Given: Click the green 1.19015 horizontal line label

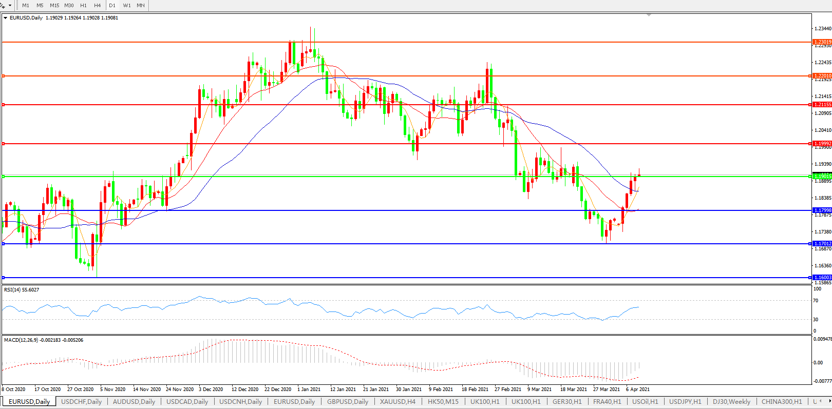Looking at the screenshot, I should click(x=822, y=176).
